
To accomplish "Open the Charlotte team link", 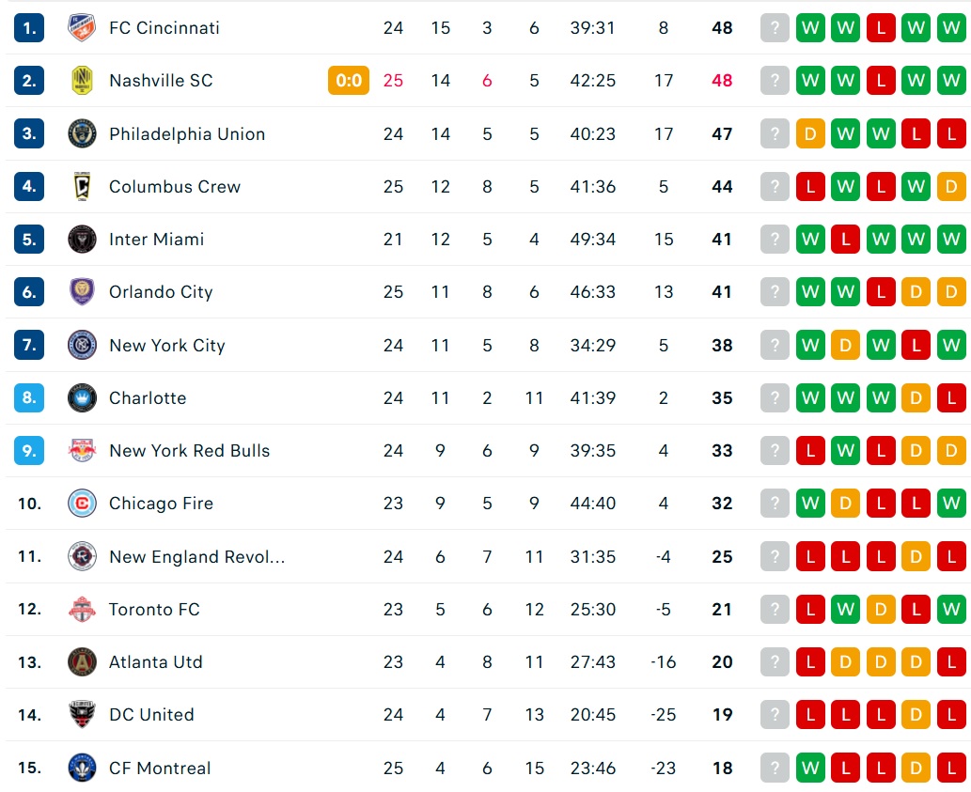I will (148, 397).
